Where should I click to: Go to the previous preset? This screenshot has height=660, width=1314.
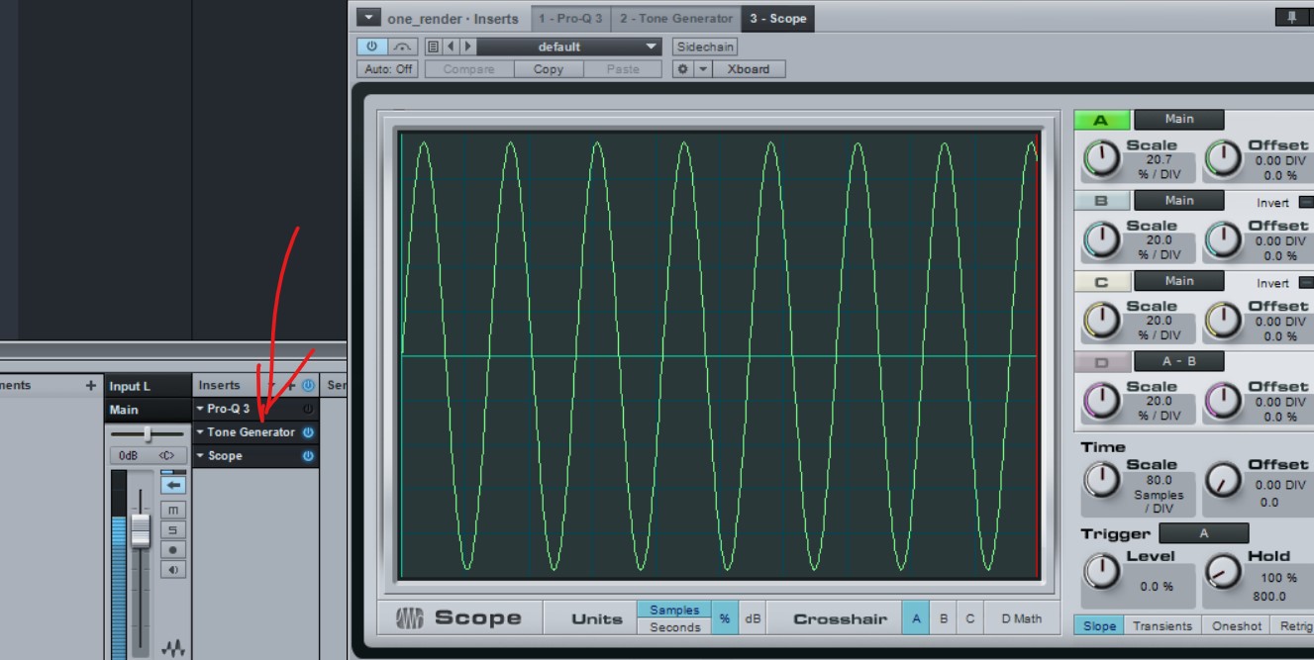(451, 47)
